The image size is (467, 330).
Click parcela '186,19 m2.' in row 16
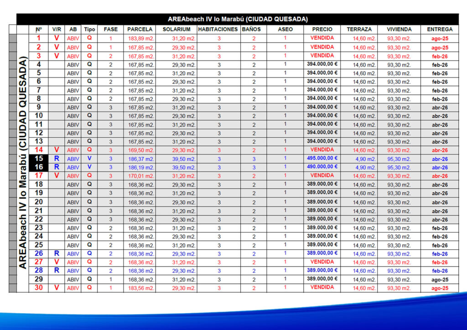point(141,168)
